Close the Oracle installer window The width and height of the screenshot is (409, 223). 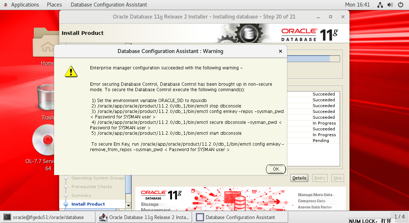tap(343, 17)
